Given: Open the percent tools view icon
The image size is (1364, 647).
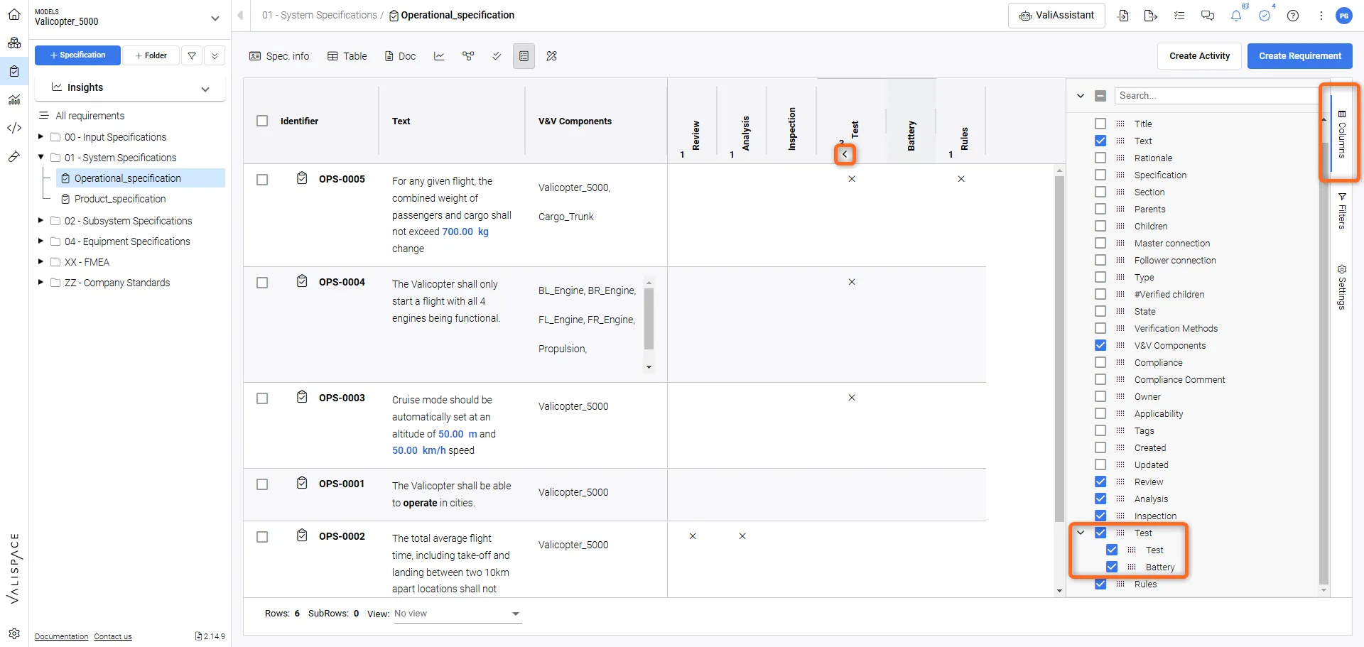Looking at the screenshot, I should (551, 56).
